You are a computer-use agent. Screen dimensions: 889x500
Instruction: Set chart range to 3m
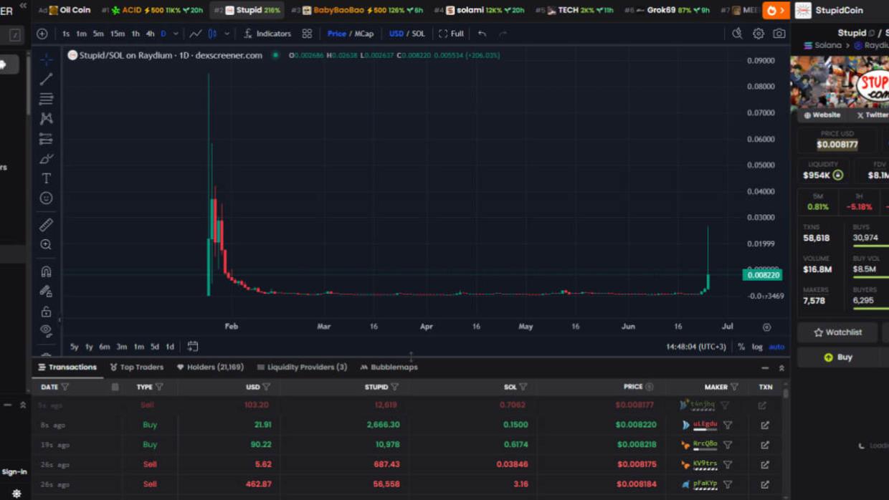pos(122,347)
